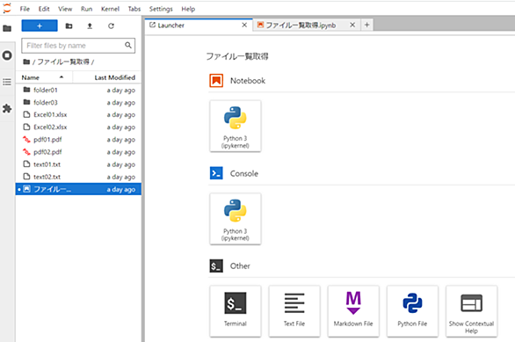Open the Help menu
The image size is (515, 342).
pos(188,9)
